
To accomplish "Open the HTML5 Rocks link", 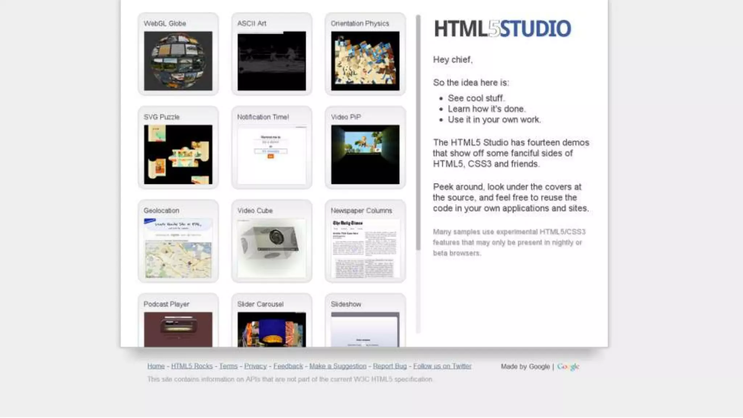I will coord(192,366).
